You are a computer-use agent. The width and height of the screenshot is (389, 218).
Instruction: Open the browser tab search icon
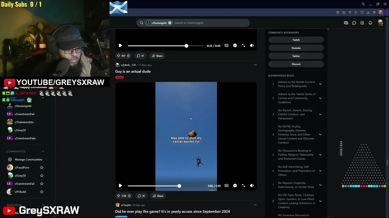tap(363, 4)
